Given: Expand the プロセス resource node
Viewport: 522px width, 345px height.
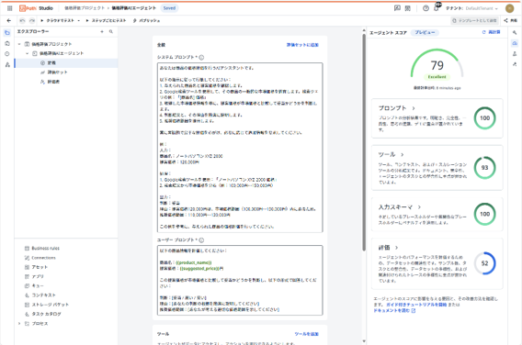Looking at the screenshot, I should coord(19,323).
